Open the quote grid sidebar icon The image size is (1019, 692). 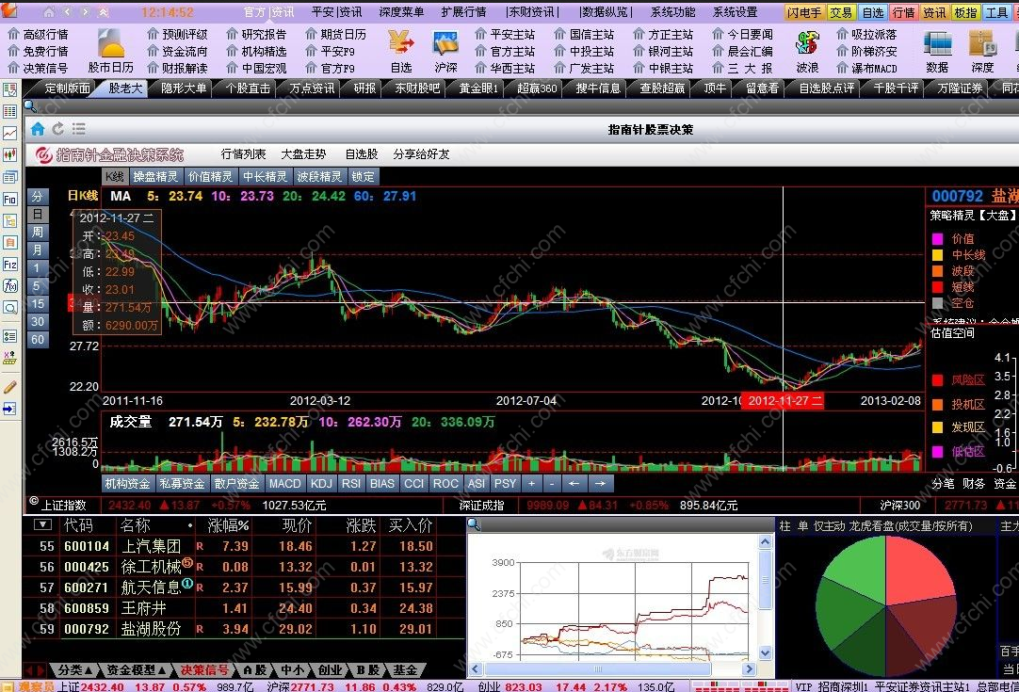9,112
